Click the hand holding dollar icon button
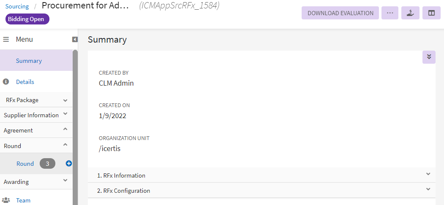This screenshot has height=205, width=444. click(410, 13)
